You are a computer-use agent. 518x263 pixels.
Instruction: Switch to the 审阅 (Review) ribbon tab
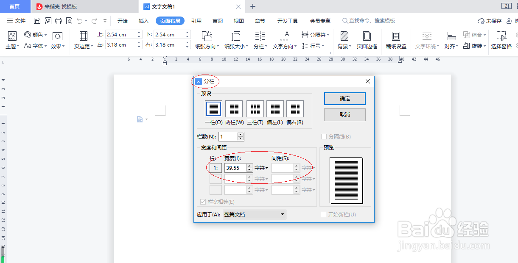[x=218, y=20]
